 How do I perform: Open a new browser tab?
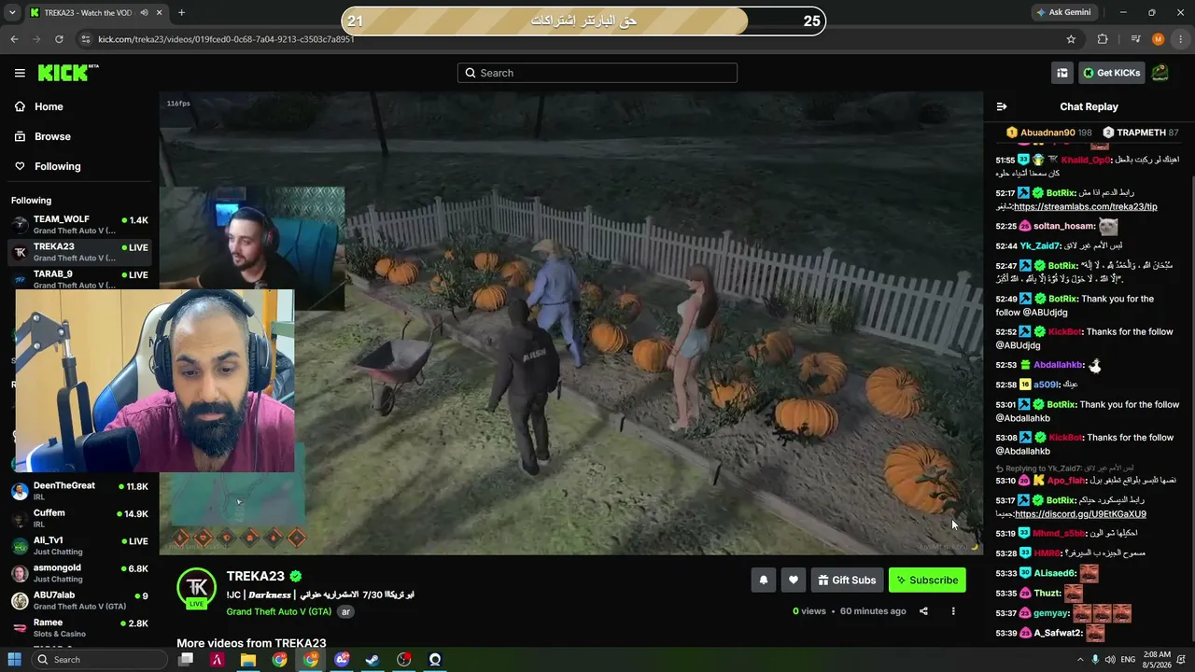(x=181, y=12)
